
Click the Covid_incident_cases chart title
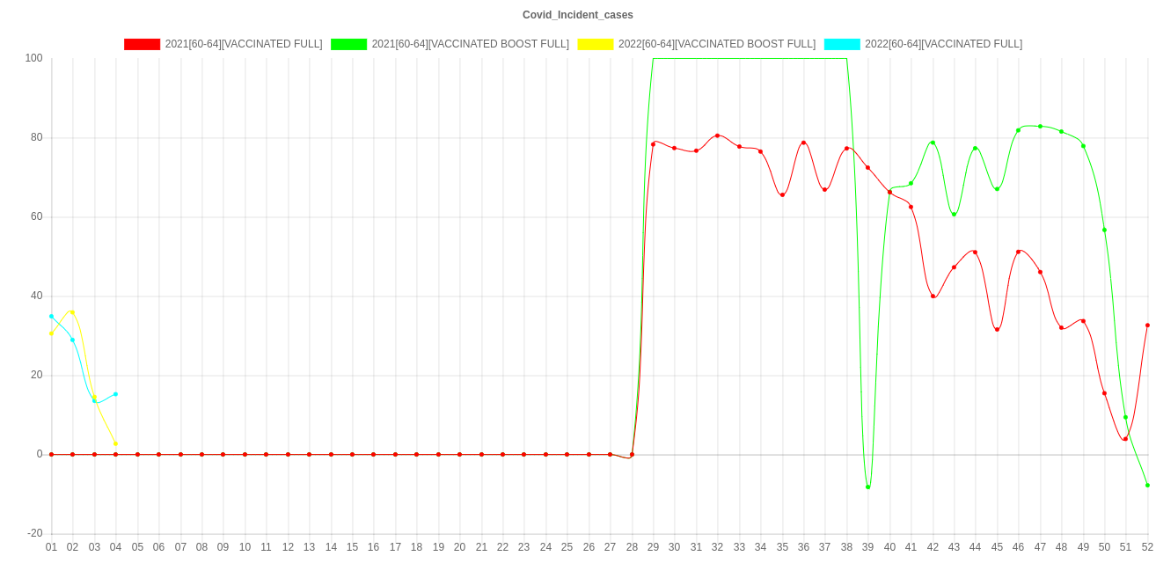click(578, 15)
